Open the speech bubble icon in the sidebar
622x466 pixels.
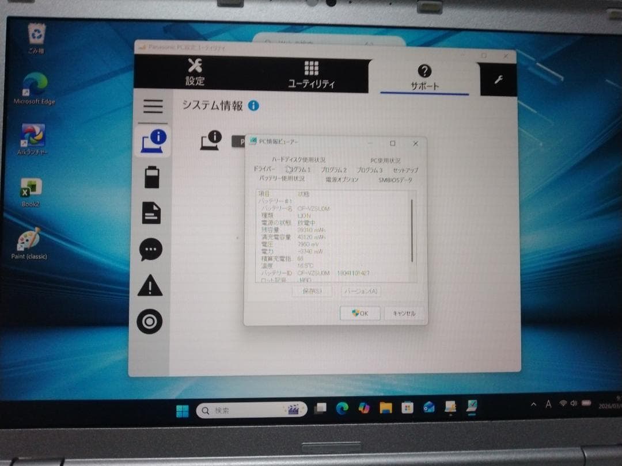151,250
